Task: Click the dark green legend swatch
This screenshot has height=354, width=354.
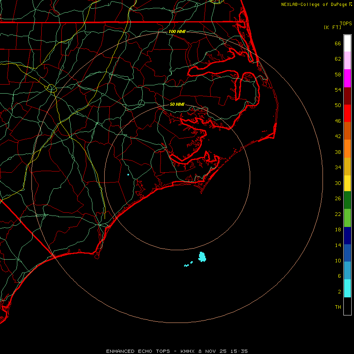Action: (347, 200)
